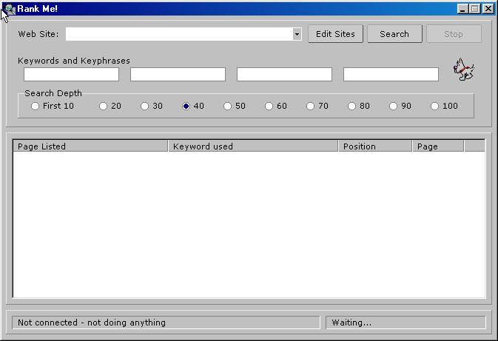
Task: Click the Search button
Action: (x=394, y=34)
